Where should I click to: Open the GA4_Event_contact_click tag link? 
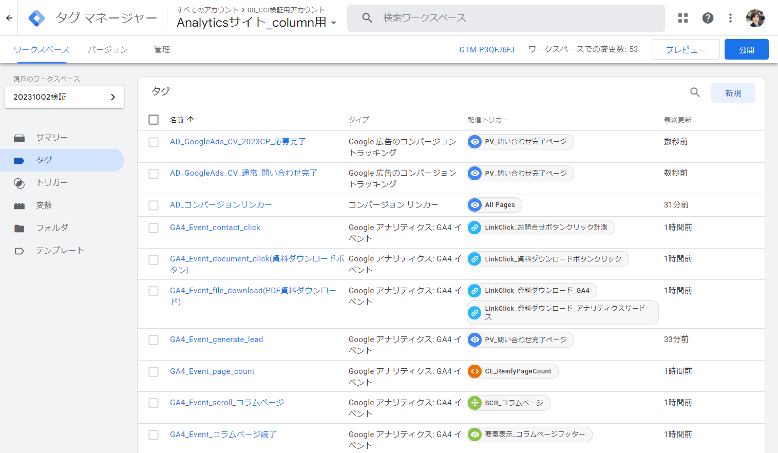coord(215,228)
